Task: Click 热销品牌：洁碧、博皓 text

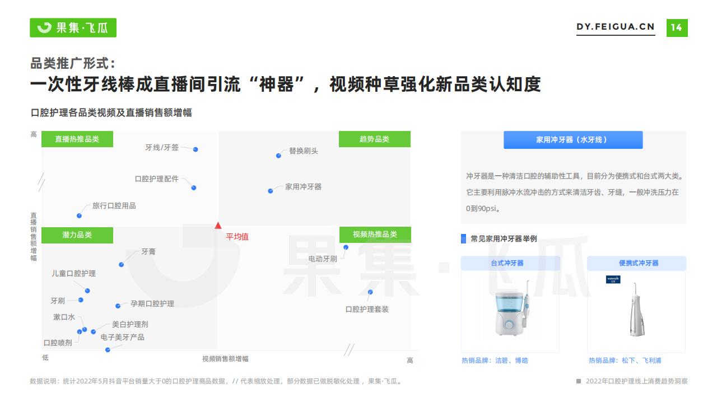Action: [x=495, y=360]
